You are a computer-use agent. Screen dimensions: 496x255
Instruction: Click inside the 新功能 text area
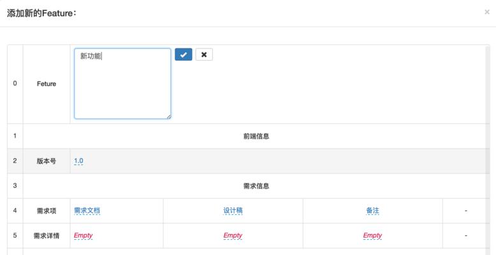pyautogui.click(x=123, y=84)
